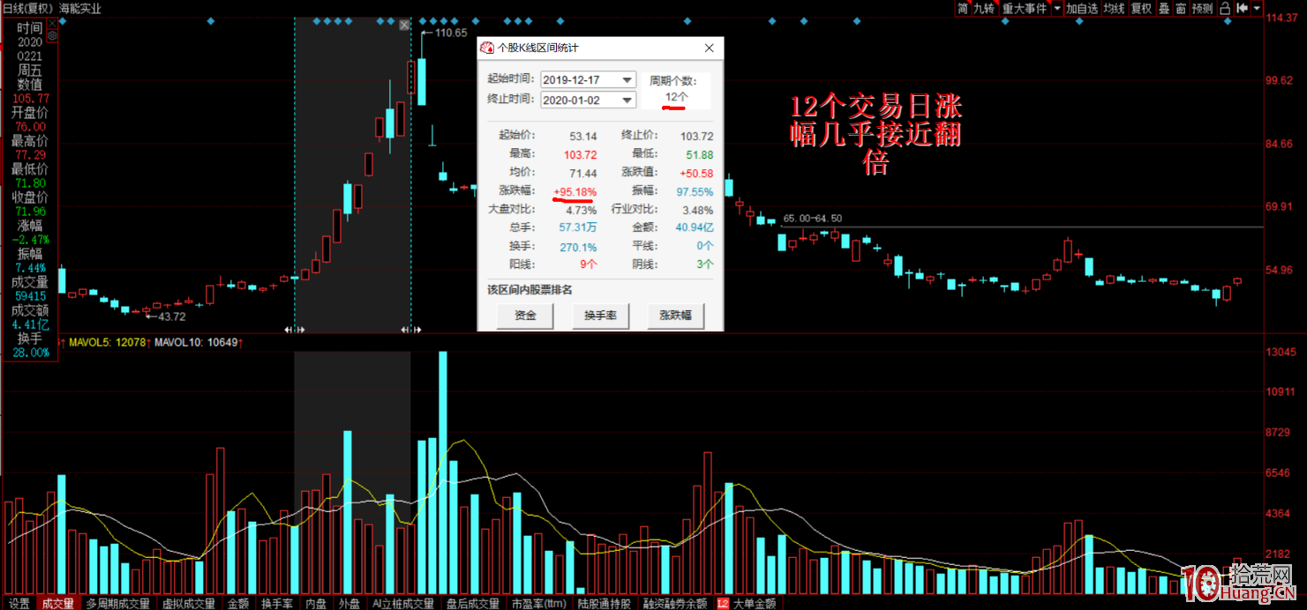The height and width of the screenshot is (610, 1307).
Task: Toggle the padlock chart lock icon
Action: (x=1225, y=9)
